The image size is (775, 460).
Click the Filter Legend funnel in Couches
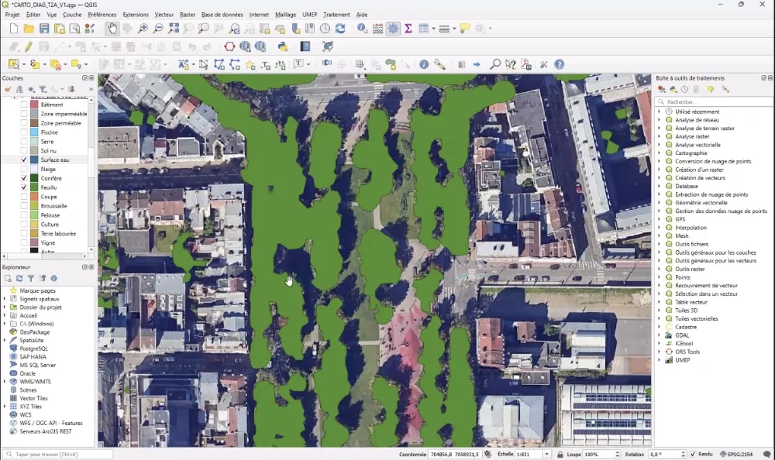[43, 89]
